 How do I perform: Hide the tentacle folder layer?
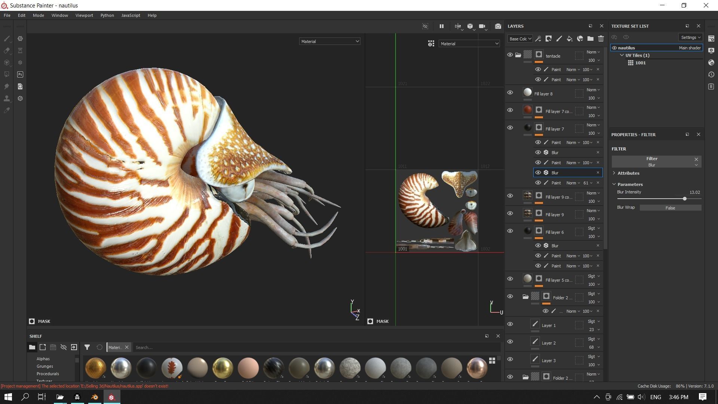(510, 55)
